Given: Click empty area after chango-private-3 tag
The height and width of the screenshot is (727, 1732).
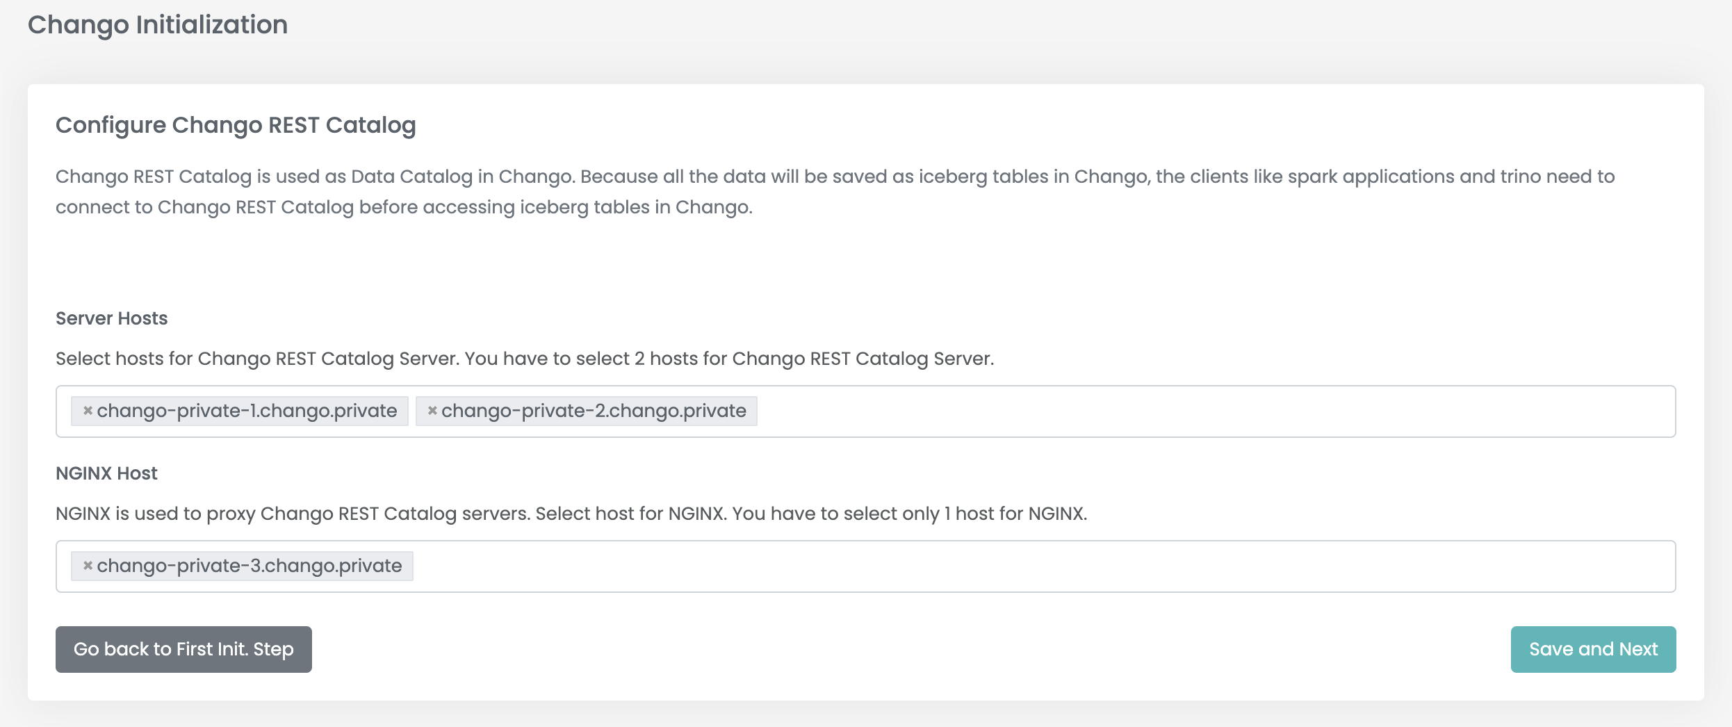Looking at the screenshot, I should click(1043, 566).
